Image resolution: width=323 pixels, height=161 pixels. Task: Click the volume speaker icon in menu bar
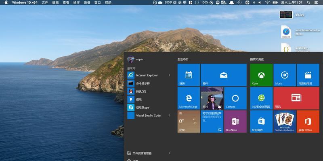click(x=260, y=2)
